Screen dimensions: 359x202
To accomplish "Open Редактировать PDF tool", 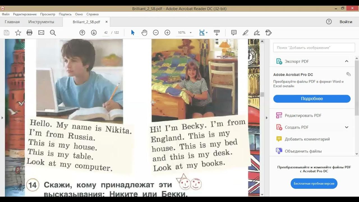I will click(303, 115).
